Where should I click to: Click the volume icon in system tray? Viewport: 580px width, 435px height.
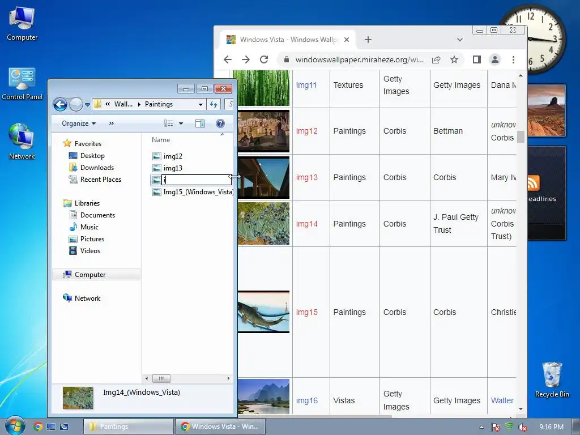pos(523,427)
